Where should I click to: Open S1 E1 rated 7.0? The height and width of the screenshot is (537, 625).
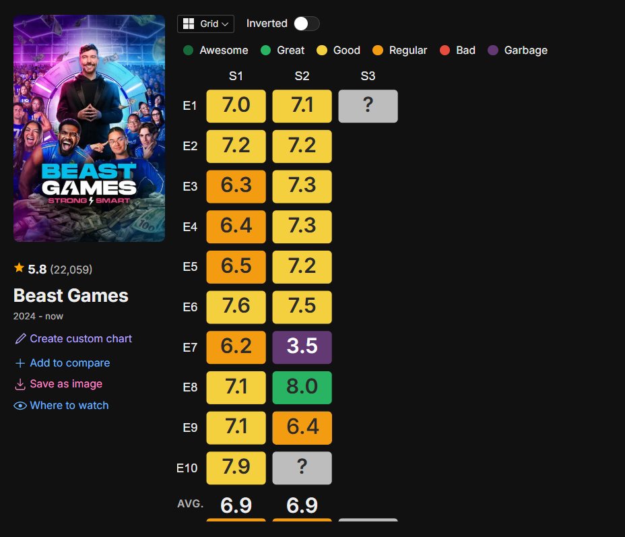236,106
